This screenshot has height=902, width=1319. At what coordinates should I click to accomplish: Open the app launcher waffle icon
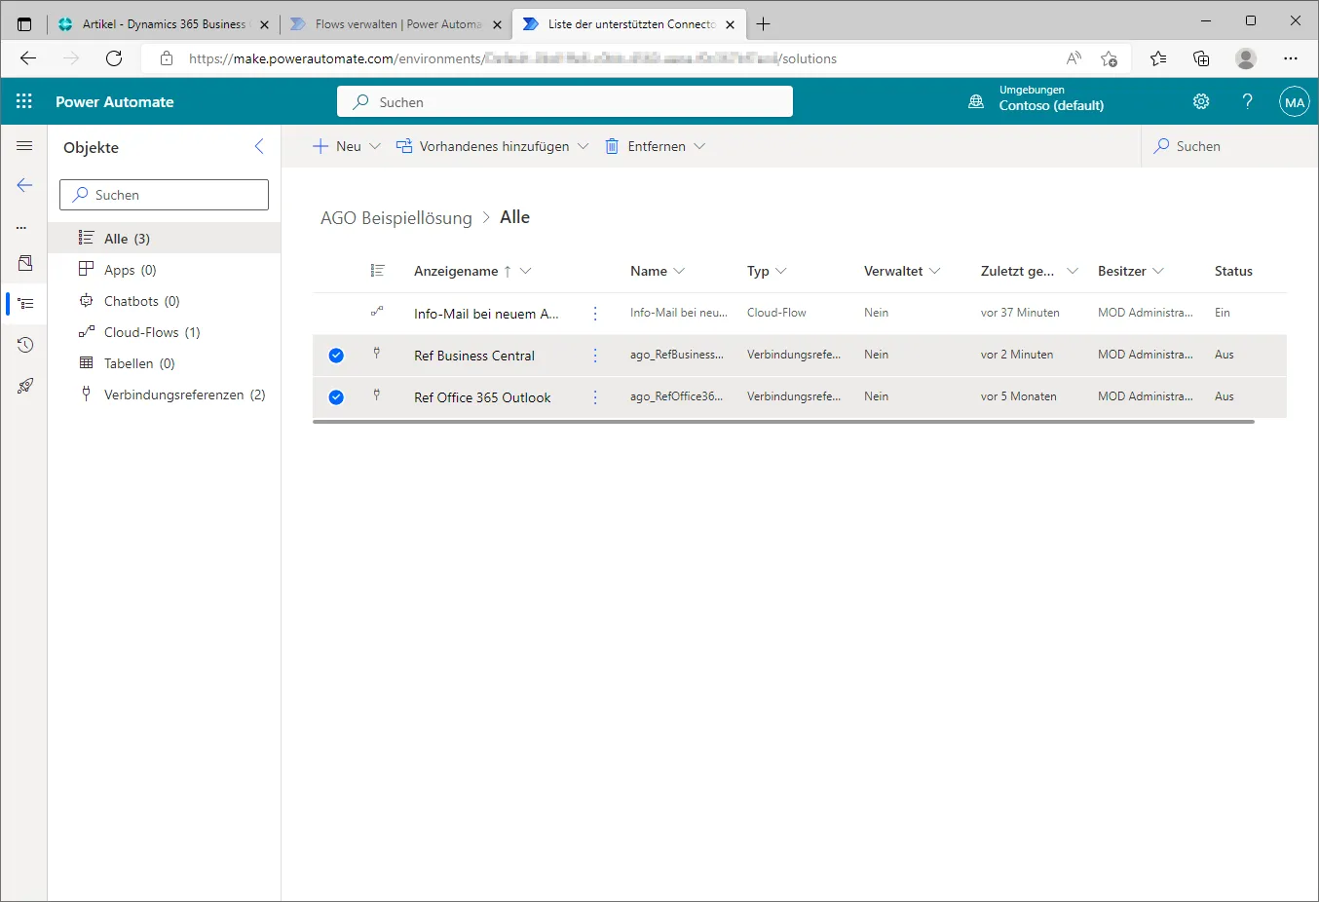coord(24,101)
